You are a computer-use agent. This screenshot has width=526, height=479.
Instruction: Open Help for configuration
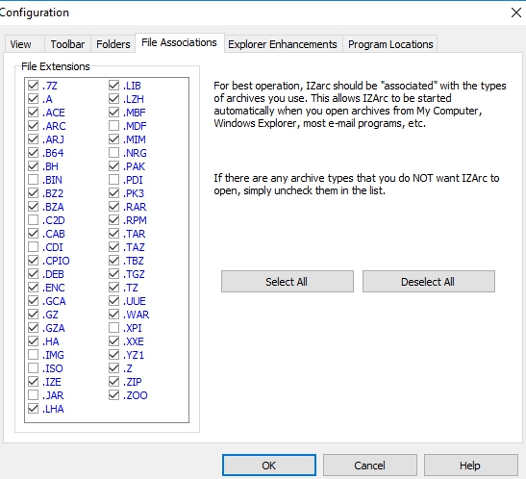click(470, 466)
